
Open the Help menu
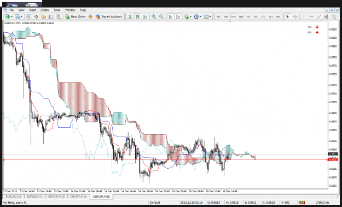click(83, 10)
